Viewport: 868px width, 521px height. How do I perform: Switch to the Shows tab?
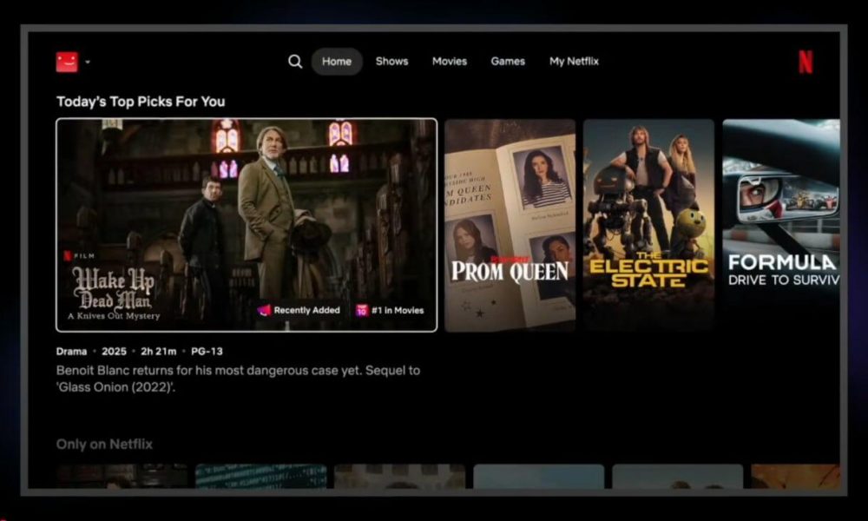392,62
